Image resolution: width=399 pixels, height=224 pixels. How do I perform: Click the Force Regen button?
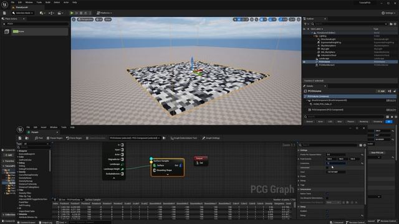pos(74,138)
